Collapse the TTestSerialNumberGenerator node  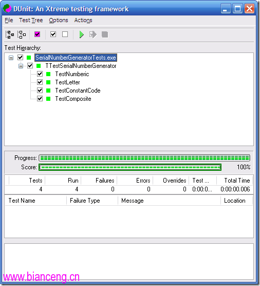coord(21,66)
